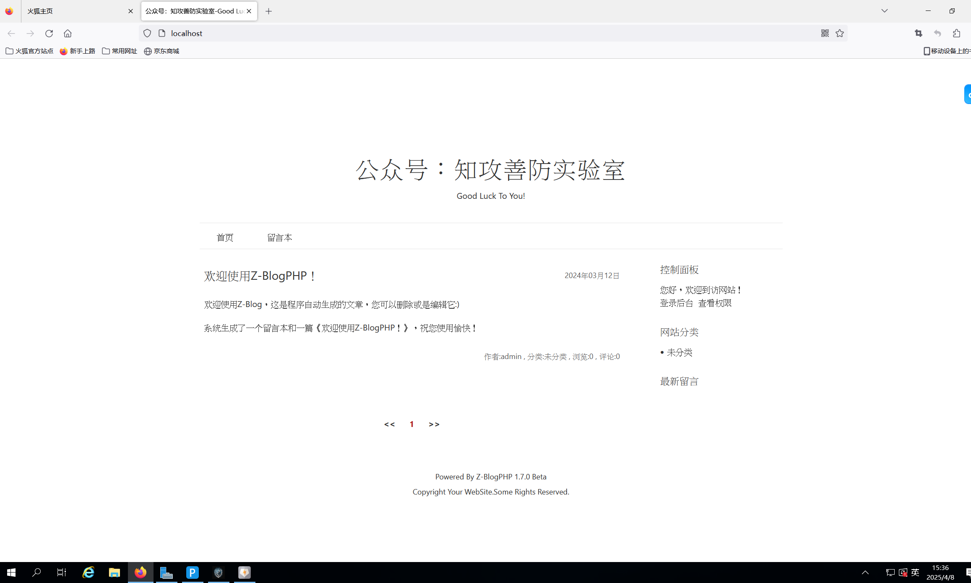
Task: Select 留言本 in the site navigation
Action: 279,237
